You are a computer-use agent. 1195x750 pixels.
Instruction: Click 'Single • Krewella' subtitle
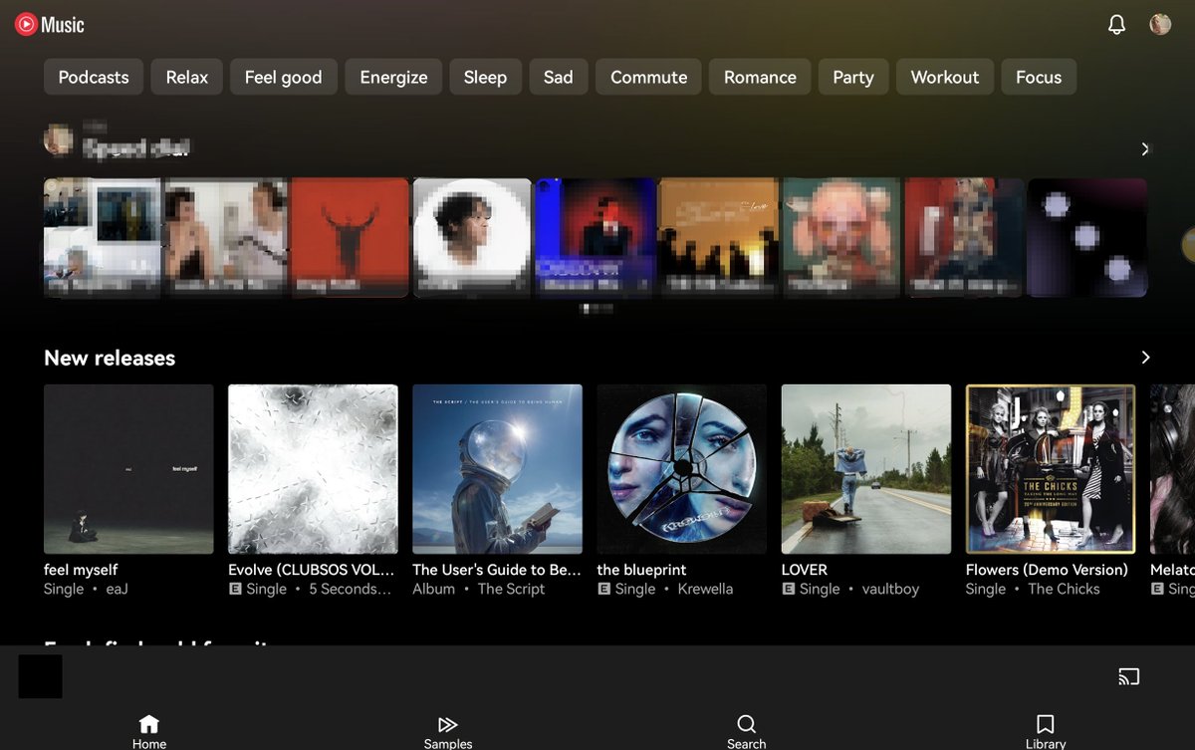[665, 589]
